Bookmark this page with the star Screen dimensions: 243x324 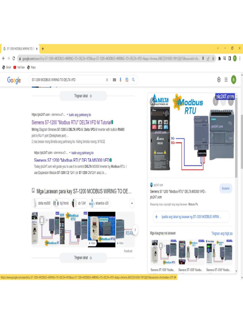tap(213, 59)
